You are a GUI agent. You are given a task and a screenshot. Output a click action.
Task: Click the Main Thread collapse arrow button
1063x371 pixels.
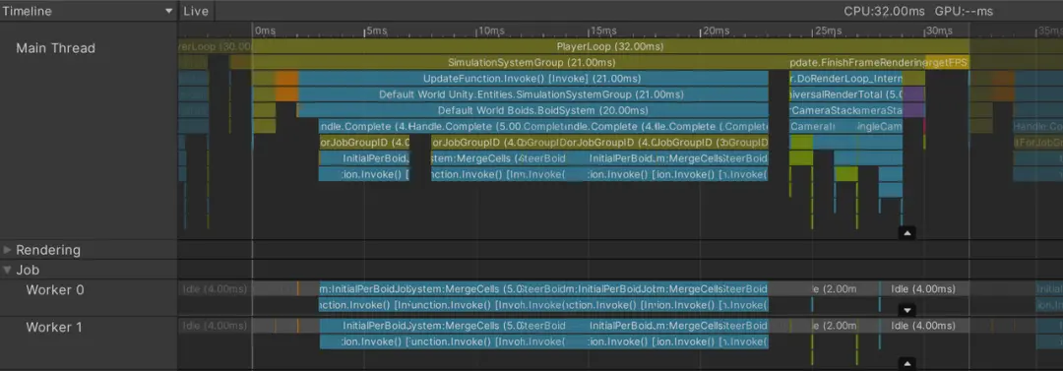907,233
